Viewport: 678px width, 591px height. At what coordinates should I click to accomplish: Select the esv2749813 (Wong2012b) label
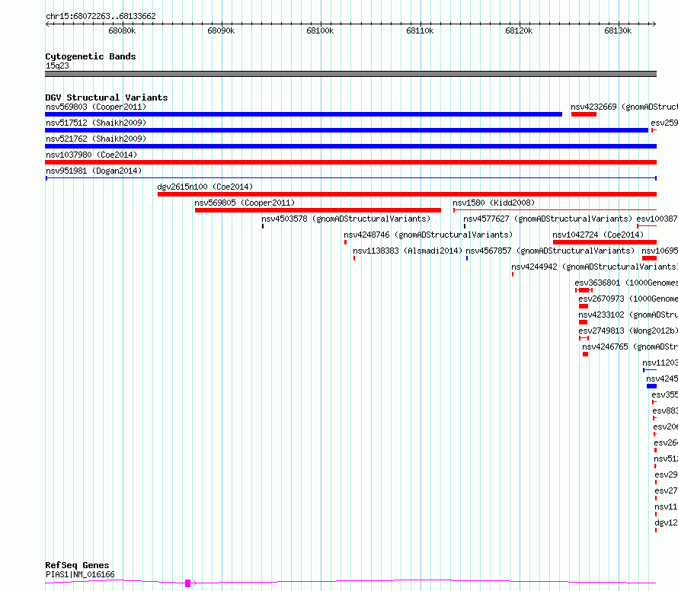(x=628, y=331)
